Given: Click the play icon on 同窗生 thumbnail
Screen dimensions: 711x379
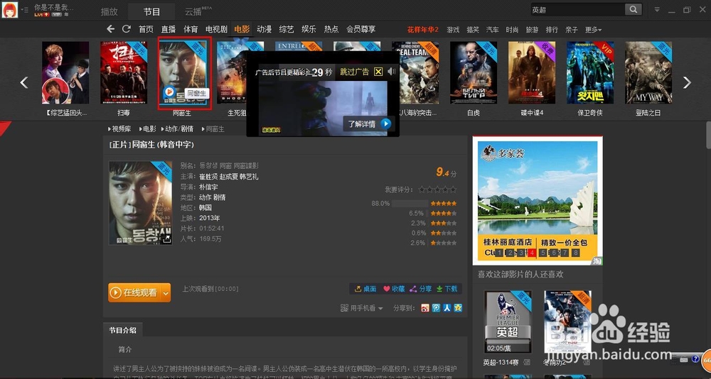Looking at the screenshot, I should coord(169,92).
